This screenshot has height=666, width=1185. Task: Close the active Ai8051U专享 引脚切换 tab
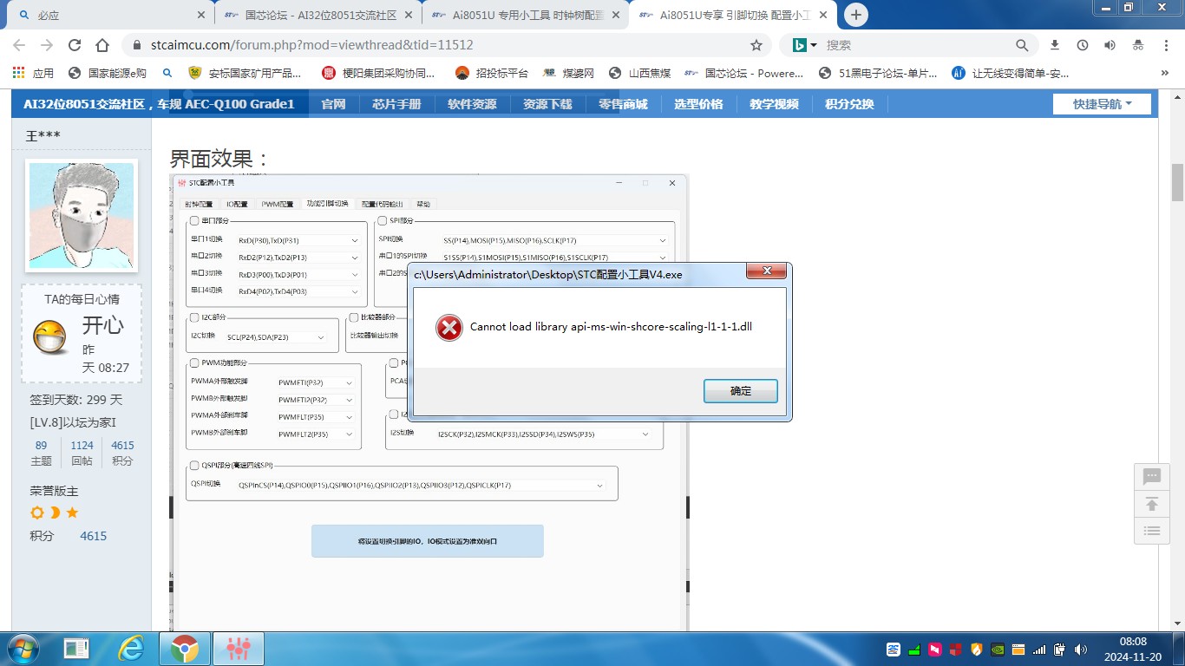pyautogui.click(x=823, y=16)
